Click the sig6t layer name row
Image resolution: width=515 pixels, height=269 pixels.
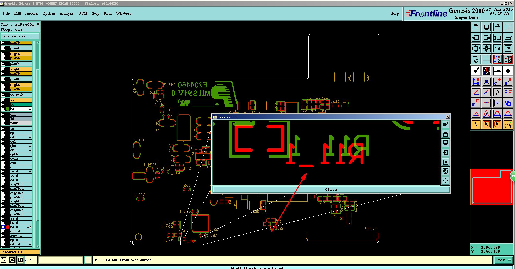point(21,69)
